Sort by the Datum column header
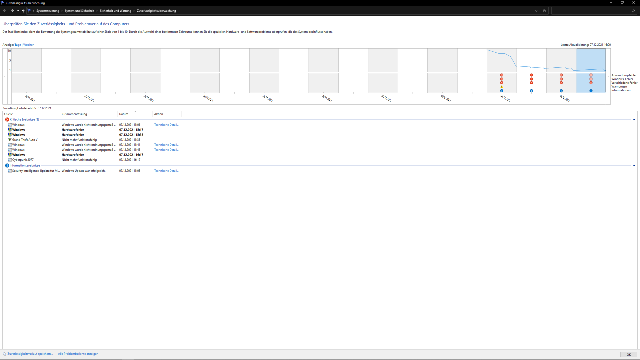The height and width of the screenshot is (360, 640). click(124, 114)
